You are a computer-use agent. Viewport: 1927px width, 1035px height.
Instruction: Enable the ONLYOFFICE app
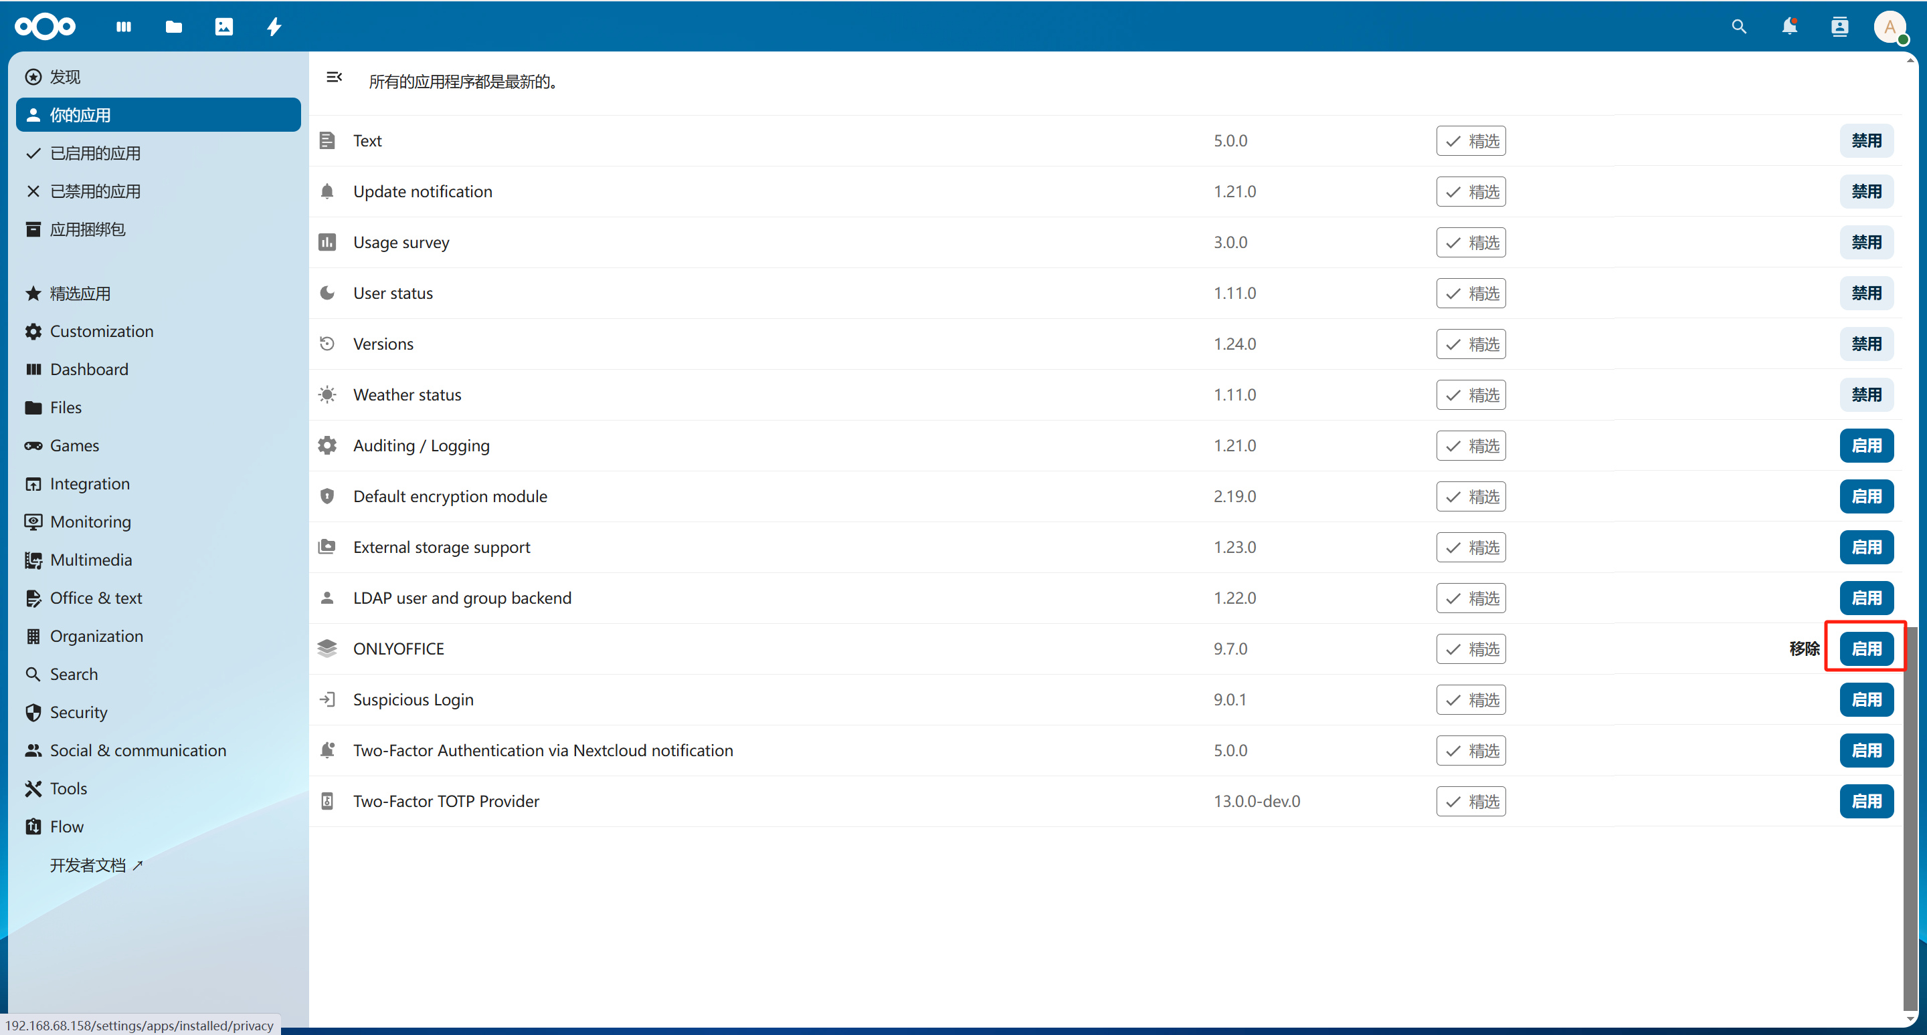[x=1865, y=649]
